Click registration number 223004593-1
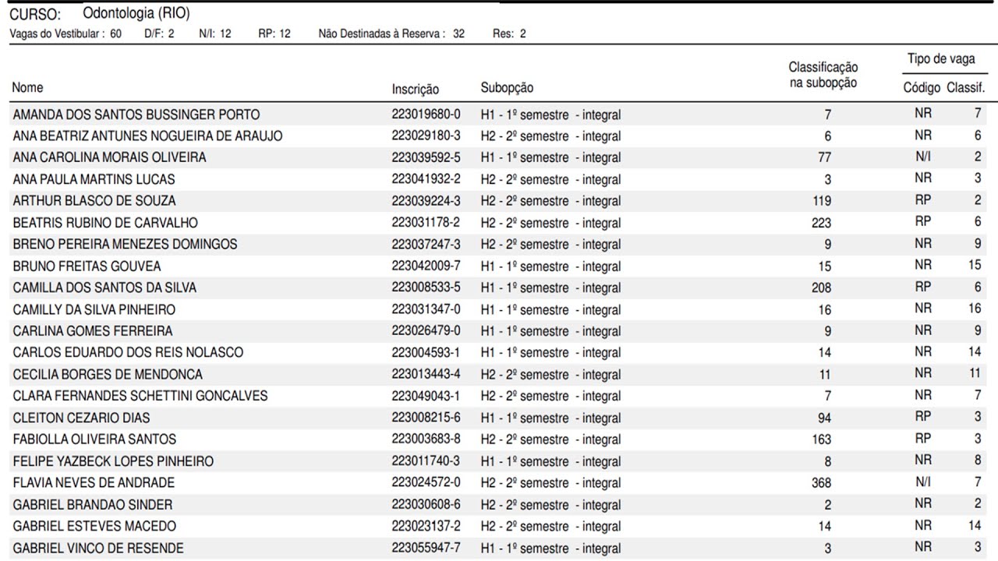 426,352
